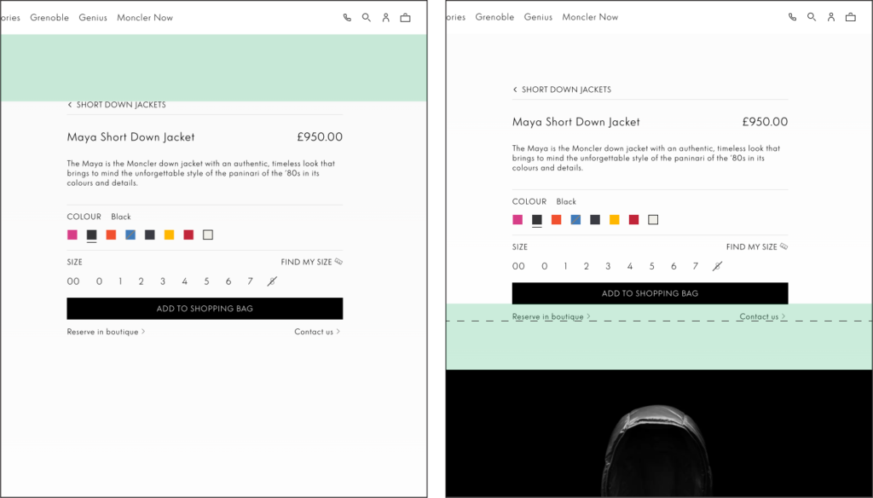Click Add to Shopping Bag in right page
Screen dimensions: 873x498
(x=650, y=293)
